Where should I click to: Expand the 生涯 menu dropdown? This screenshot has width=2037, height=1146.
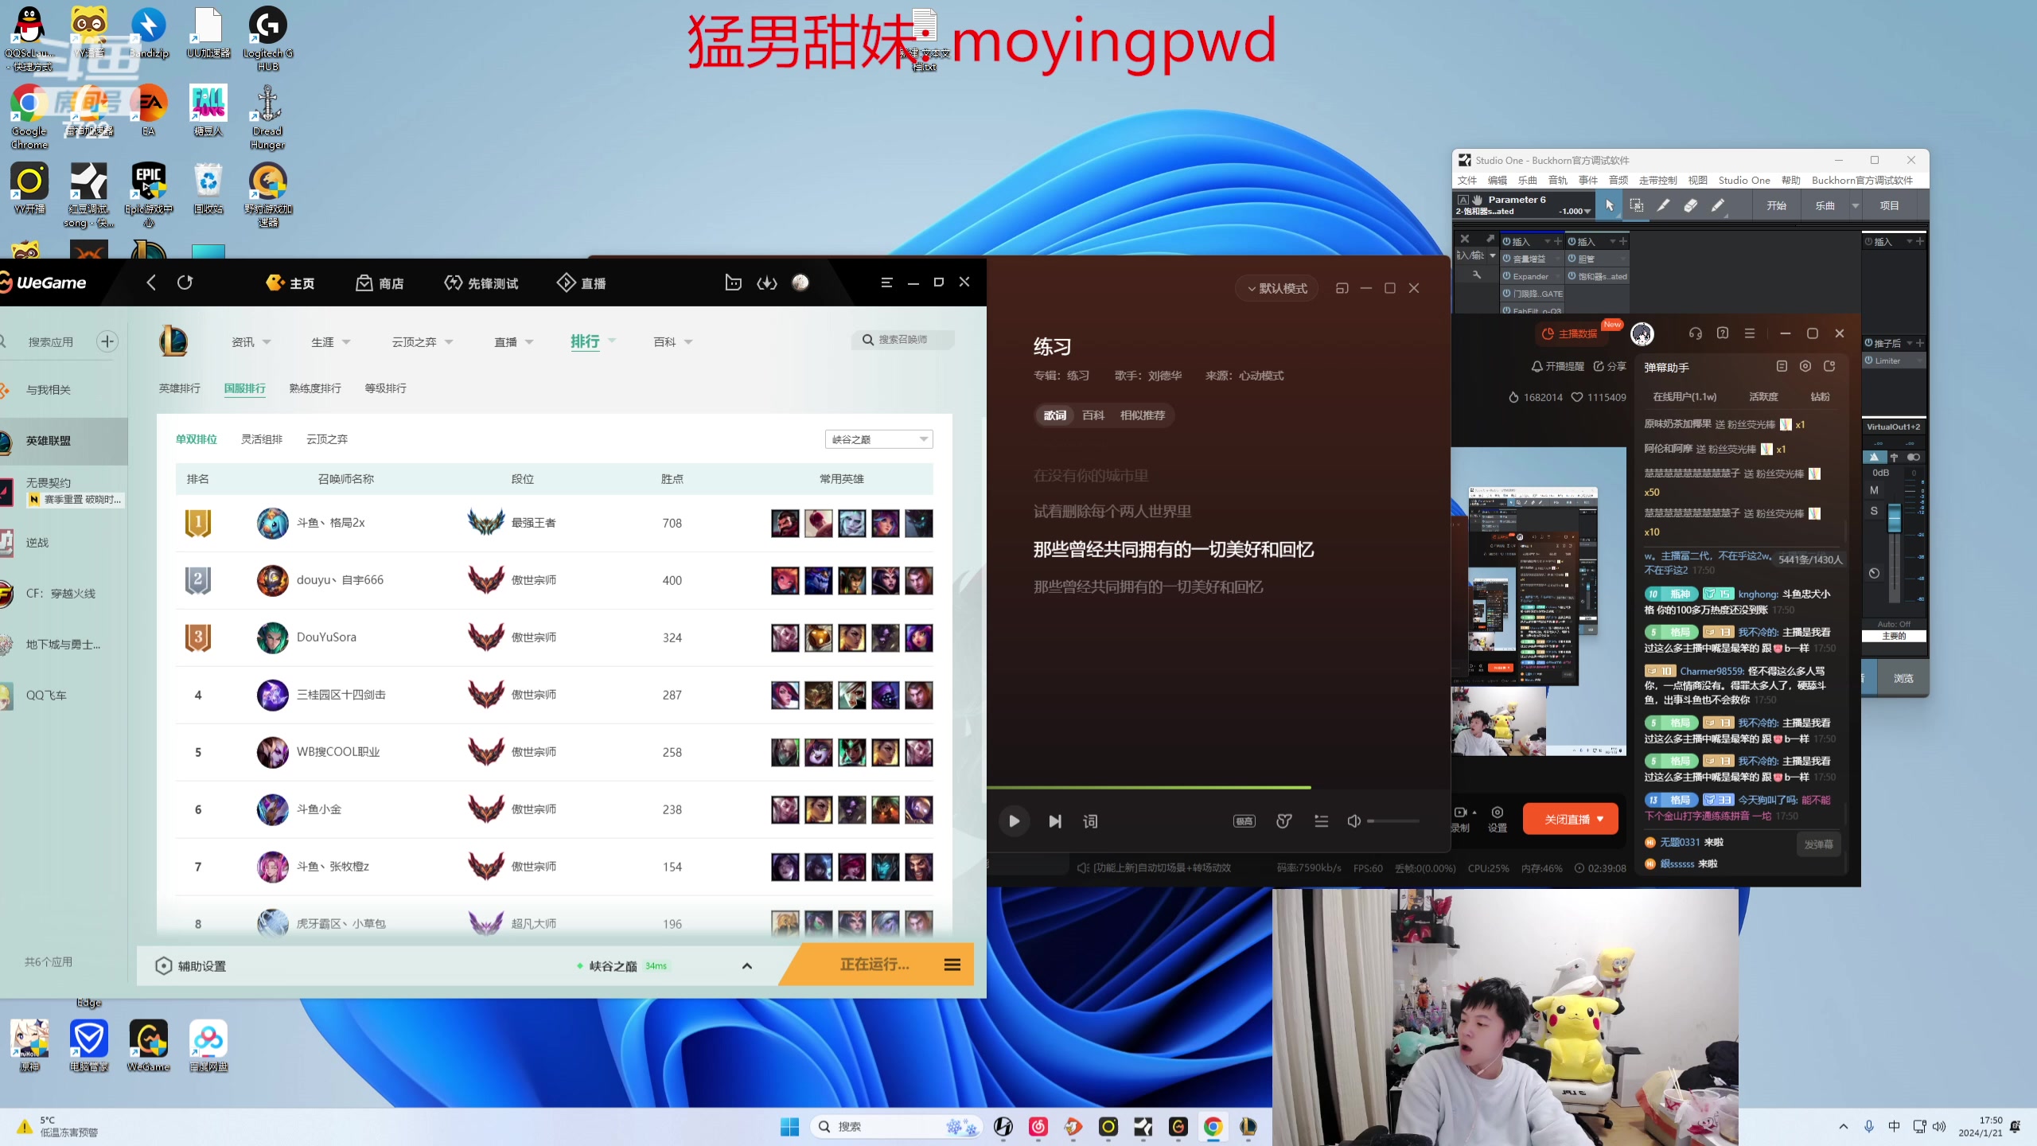click(346, 342)
